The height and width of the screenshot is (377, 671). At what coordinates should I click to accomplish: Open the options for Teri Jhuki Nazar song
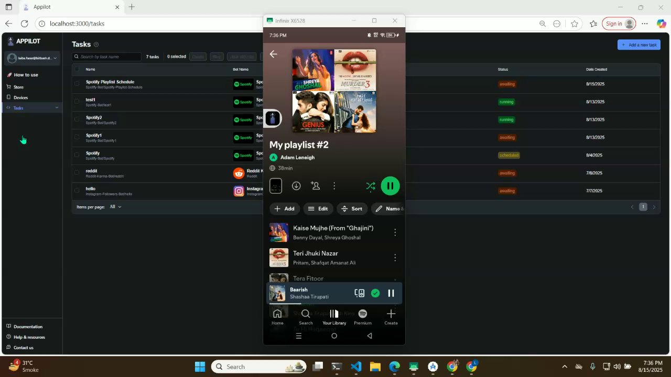click(395, 258)
